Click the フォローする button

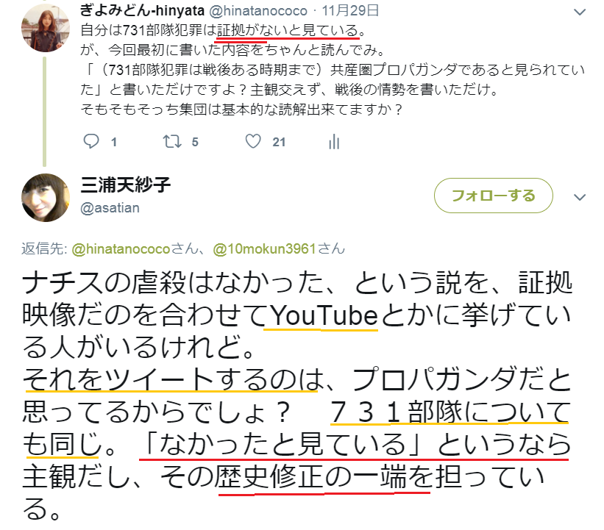pyautogui.click(x=494, y=196)
